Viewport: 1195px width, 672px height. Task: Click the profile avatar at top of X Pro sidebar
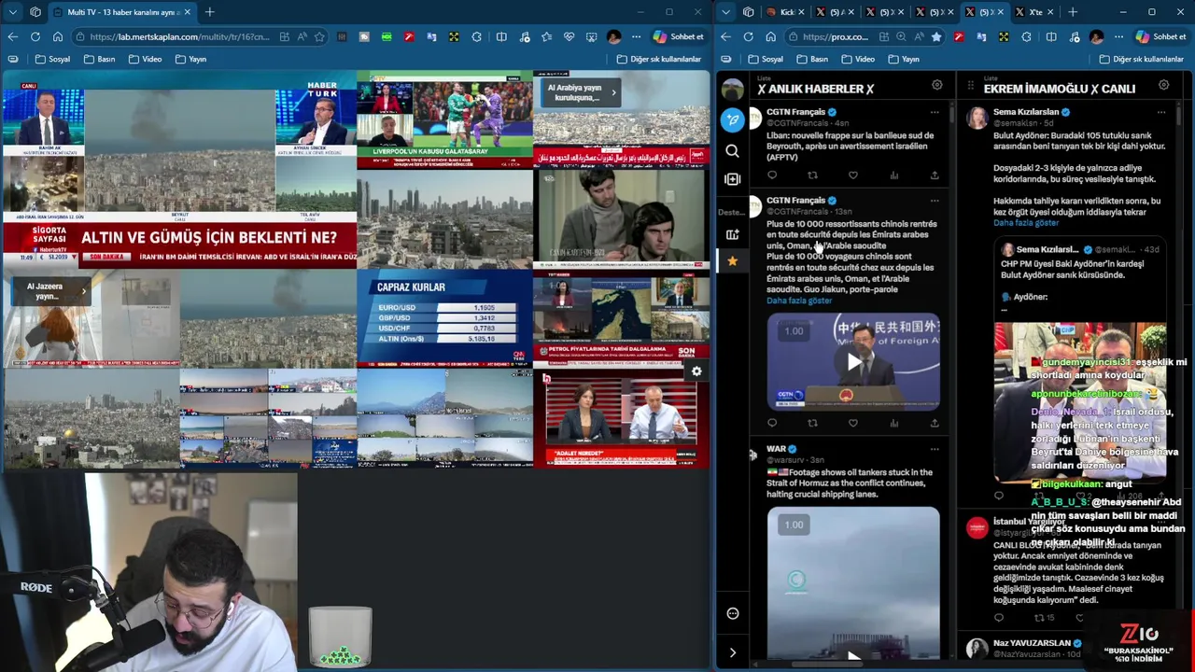(x=733, y=89)
